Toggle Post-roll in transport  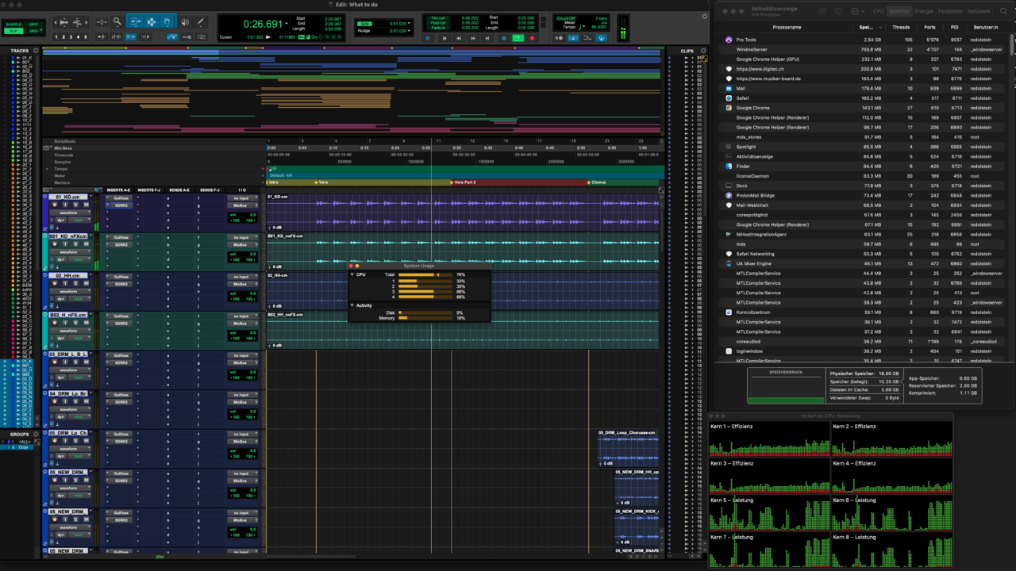tap(438, 22)
